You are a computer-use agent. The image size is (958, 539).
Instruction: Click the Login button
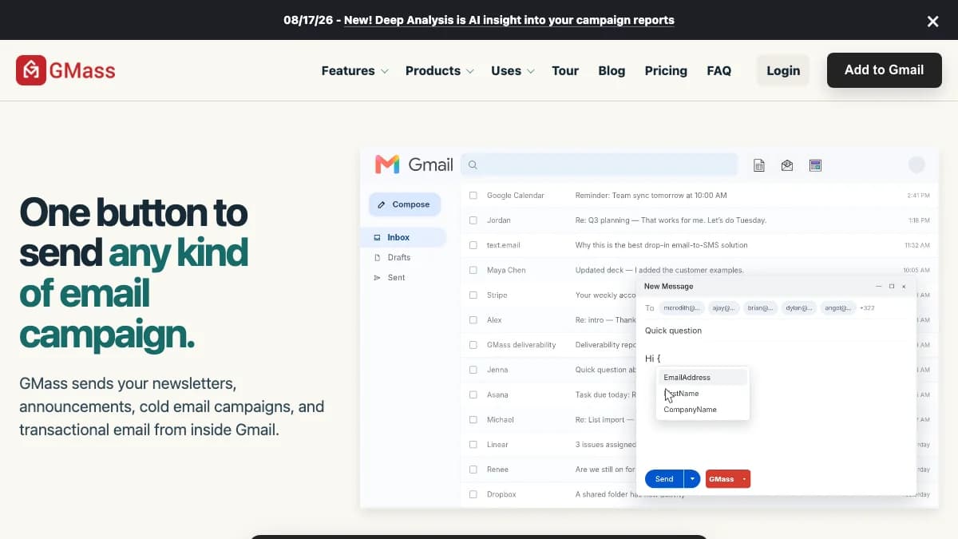coord(783,70)
